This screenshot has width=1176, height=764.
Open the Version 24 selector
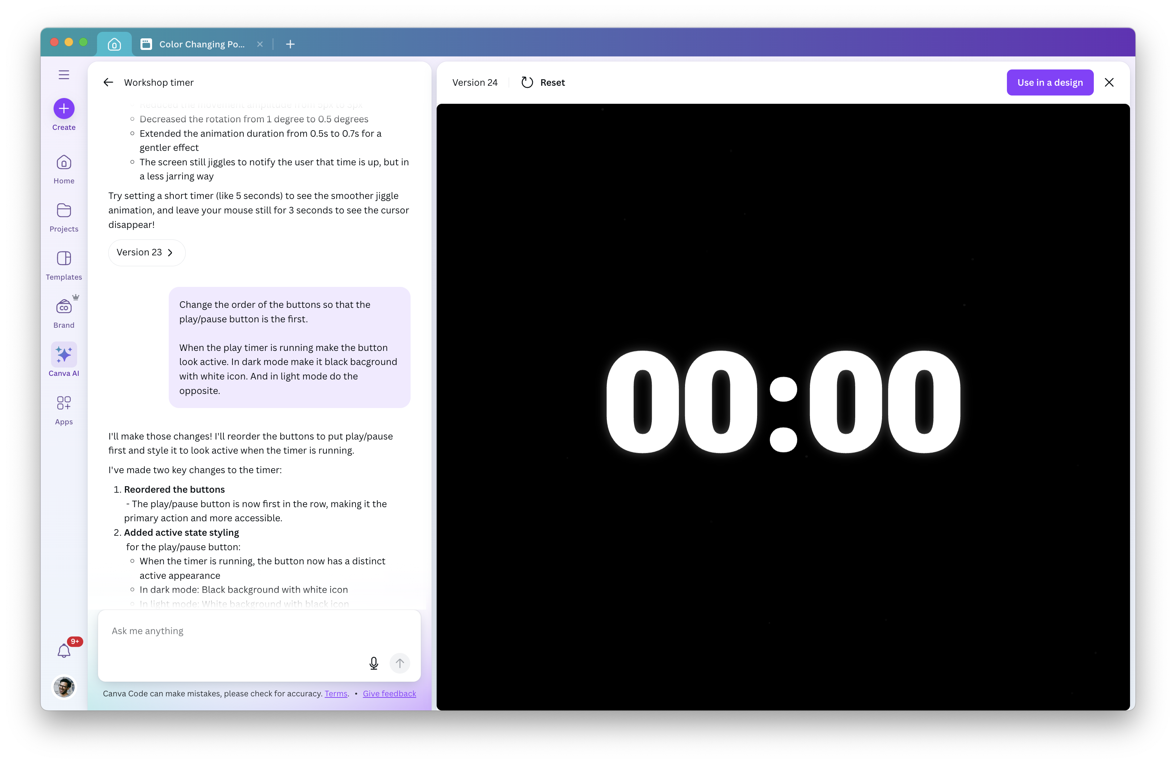(474, 82)
